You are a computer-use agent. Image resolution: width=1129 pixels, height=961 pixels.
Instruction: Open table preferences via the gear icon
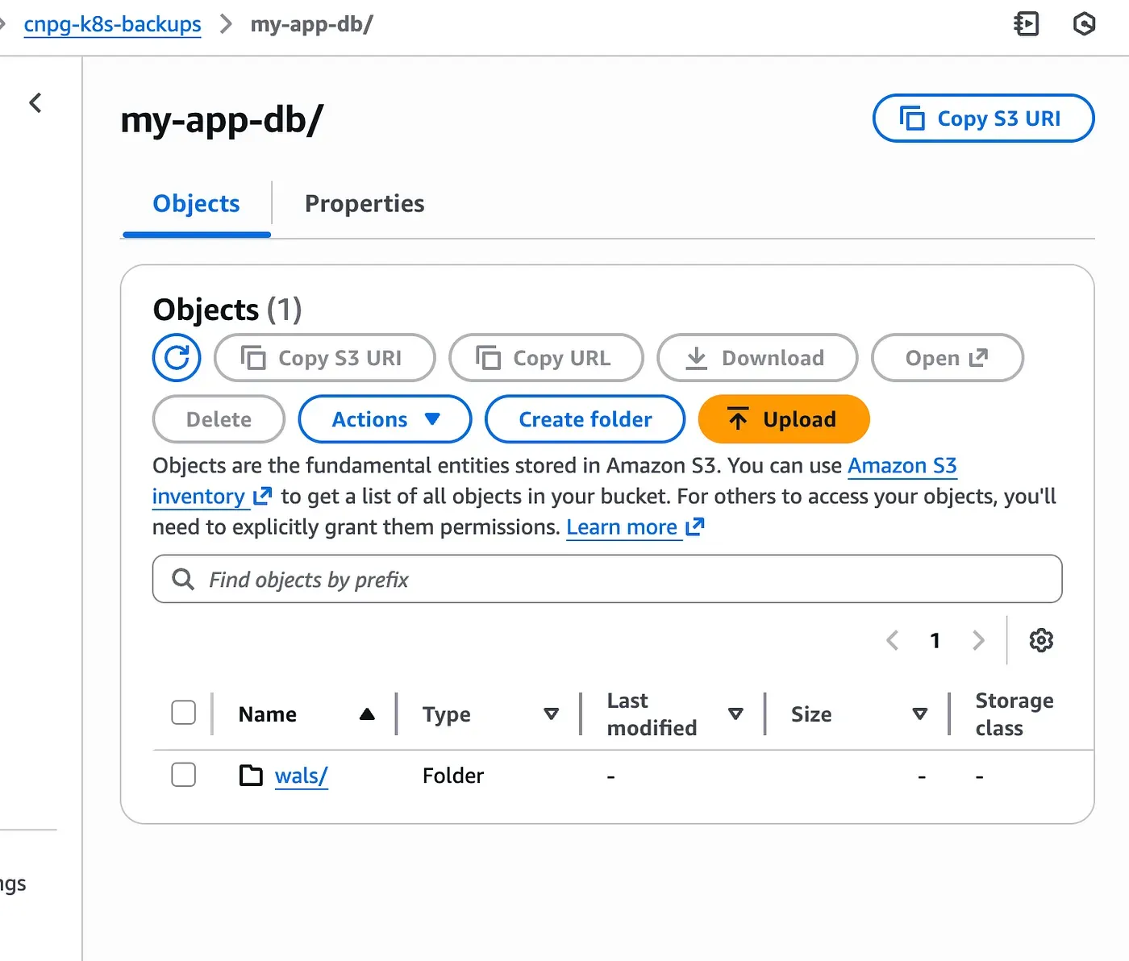pyautogui.click(x=1041, y=640)
